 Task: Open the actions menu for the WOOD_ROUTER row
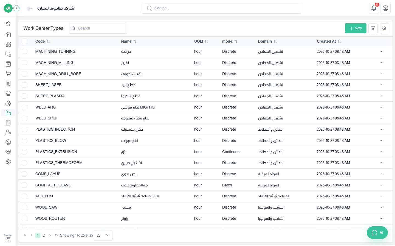[382, 218]
